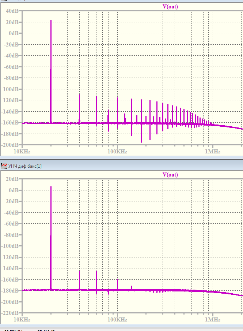Viewport: 243px width, 331px height.
Task: Click 10KHz axis label in the 40dB-range plot
Action: point(22,152)
